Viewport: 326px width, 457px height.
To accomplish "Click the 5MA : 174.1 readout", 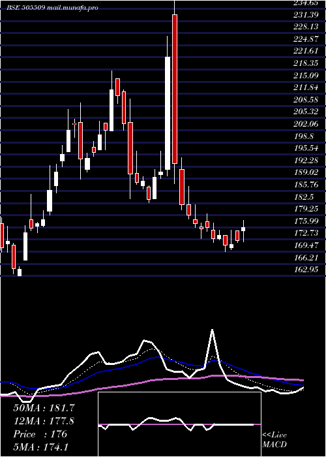I will click(x=40, y=447).
